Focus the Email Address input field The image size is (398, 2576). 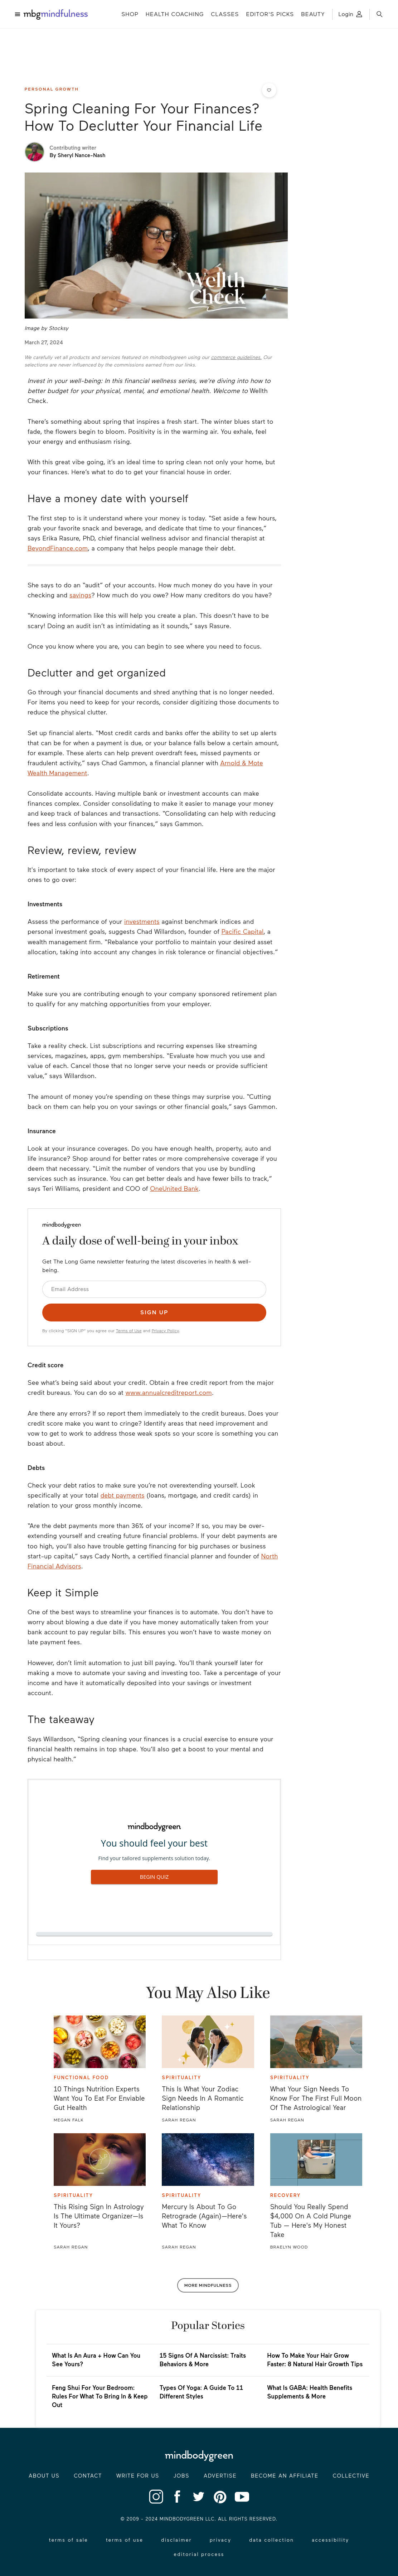[x=154, y=1289]
